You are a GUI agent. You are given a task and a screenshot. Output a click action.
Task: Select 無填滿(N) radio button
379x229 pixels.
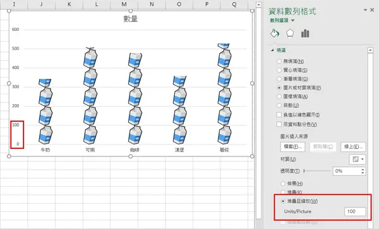[x=279, y=61]
